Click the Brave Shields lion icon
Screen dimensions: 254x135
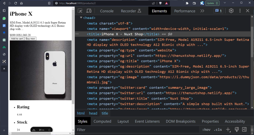(160, 3)
